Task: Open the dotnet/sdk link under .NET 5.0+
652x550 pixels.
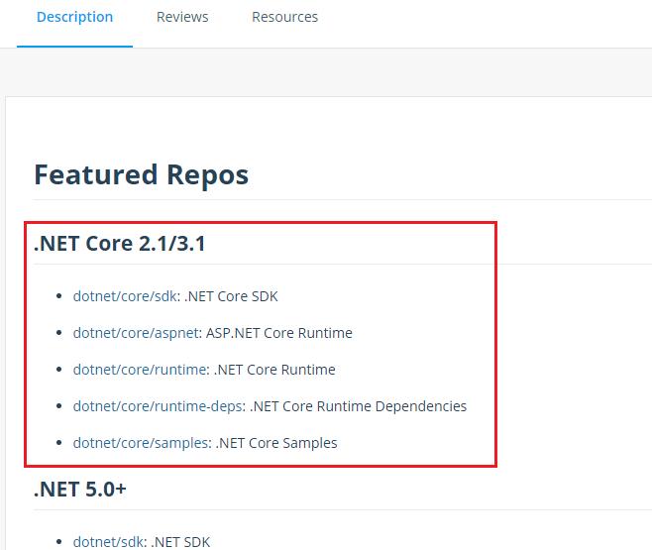Action: [108, 542]
